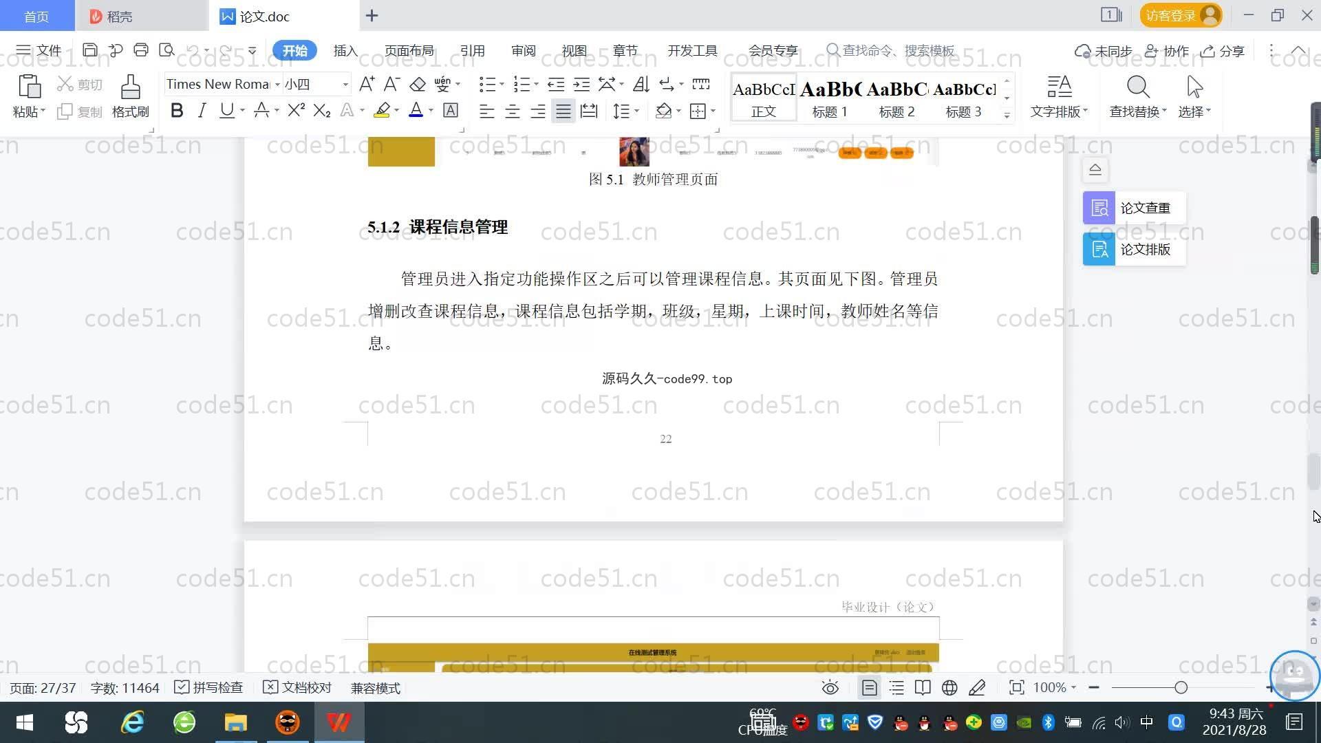Apply yellow text highlight color

382,110
